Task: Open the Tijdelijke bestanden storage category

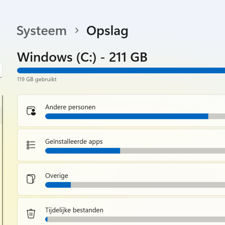Action: point(121,211)
